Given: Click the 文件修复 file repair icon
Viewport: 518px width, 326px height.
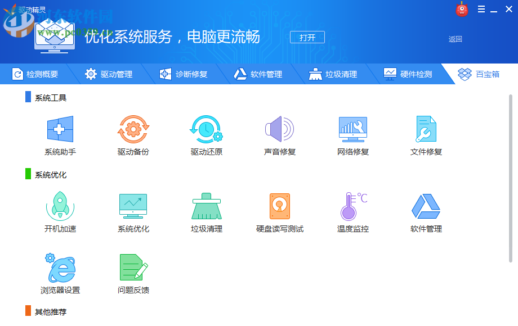Looking at the screenshot, I should point(425,129).
